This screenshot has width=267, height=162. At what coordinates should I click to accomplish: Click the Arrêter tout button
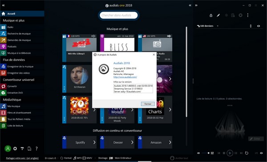179,158
